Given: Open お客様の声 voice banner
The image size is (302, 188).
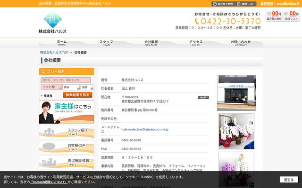Looking at the screenshot, I should click(x=67, y=147).
